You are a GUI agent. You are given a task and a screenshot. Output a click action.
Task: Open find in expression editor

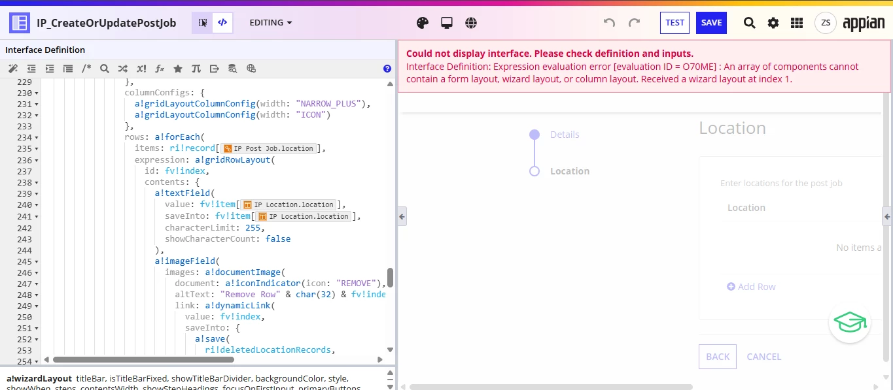click(x=104, y=69)
